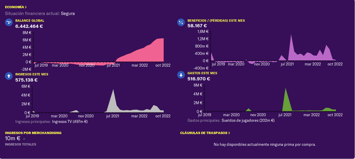This screenshot has height=159, width=355.
Task: Click the 8M € axis label on balance chart
Action: coord(27,33)
